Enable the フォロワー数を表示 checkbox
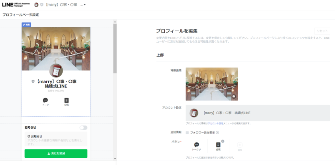Image resolution: width=335 pixels, height=165 pixels. coord(187,133)
